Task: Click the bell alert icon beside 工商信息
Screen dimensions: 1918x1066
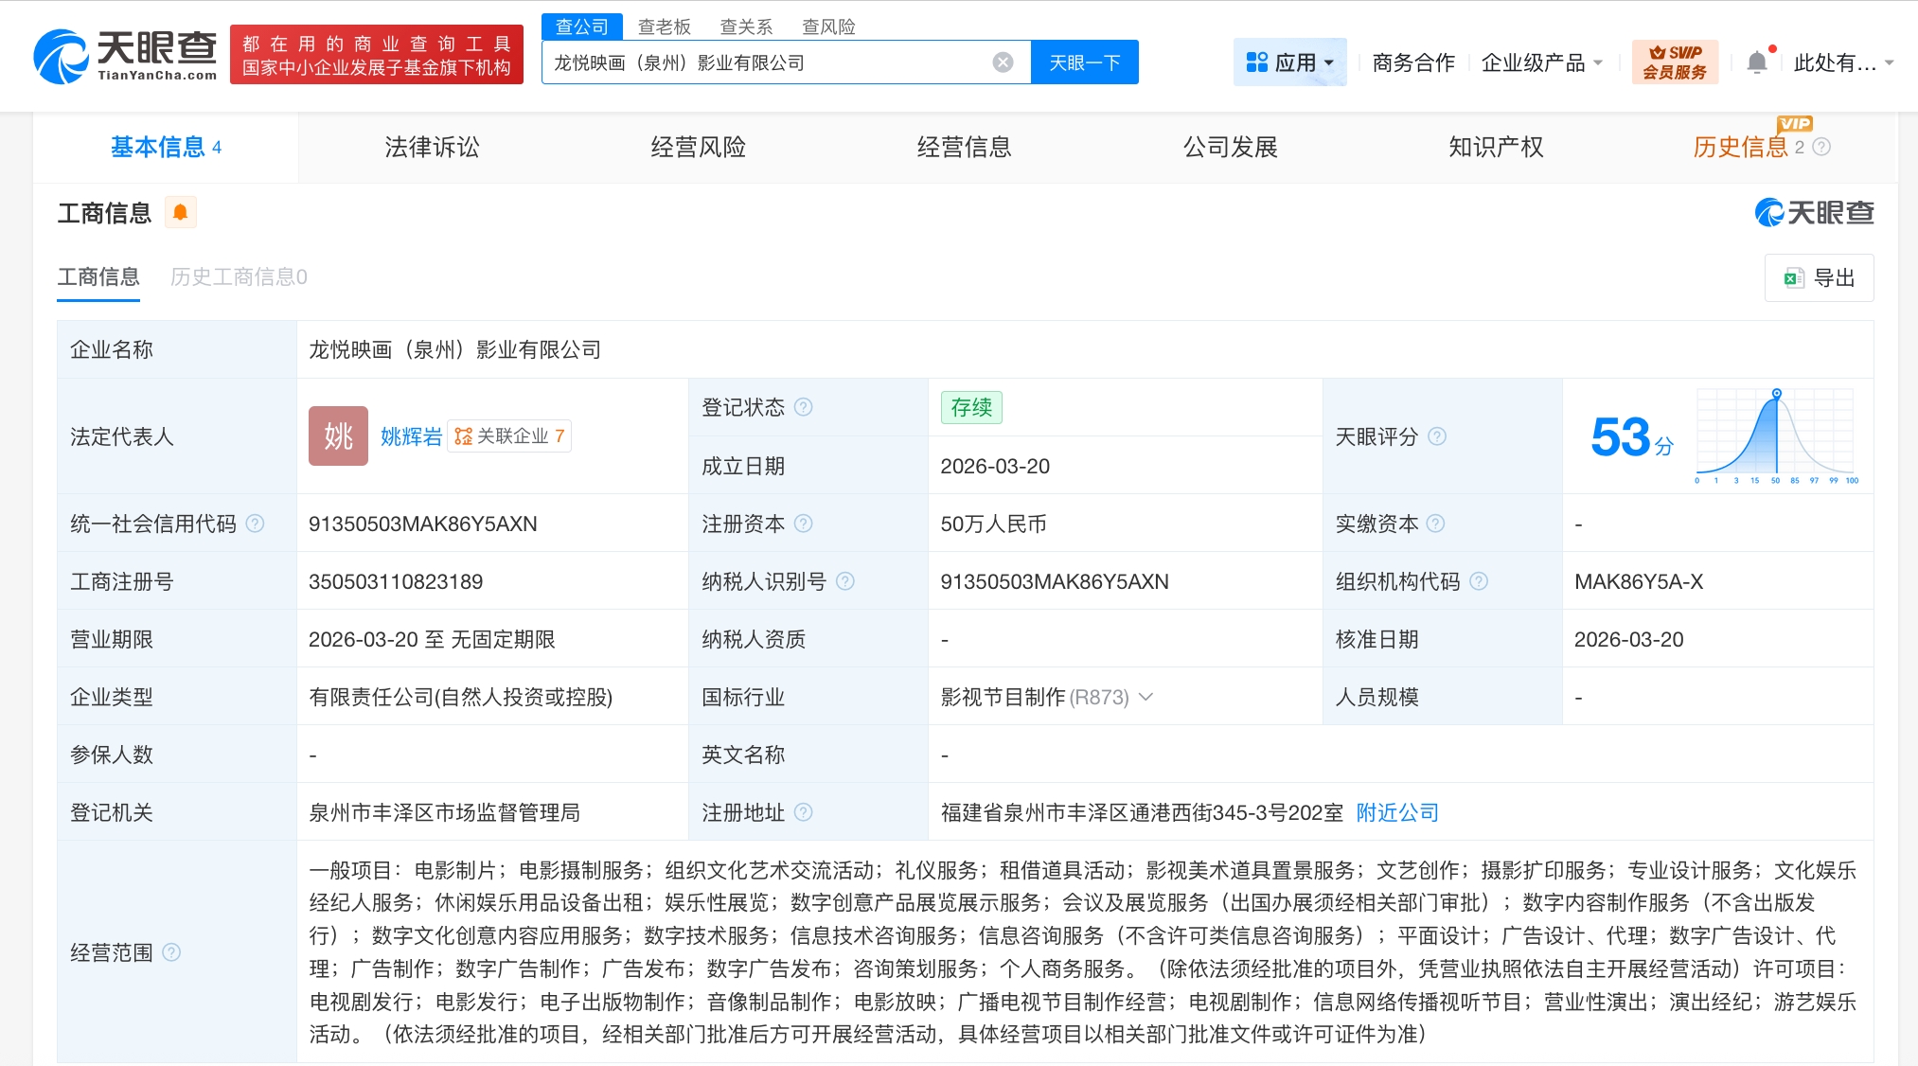Action: [180, 212]
